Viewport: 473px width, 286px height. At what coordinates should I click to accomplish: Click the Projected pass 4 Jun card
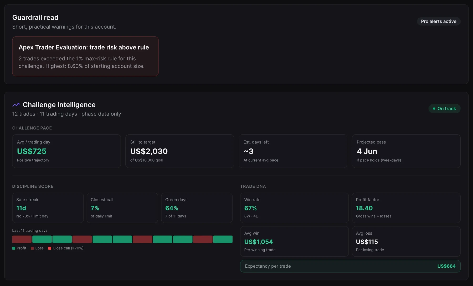pyautogui.click(x=406, y=151)
